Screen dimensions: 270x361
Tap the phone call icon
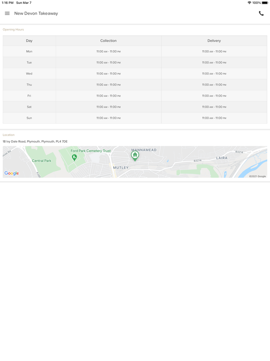click(261, 14)
